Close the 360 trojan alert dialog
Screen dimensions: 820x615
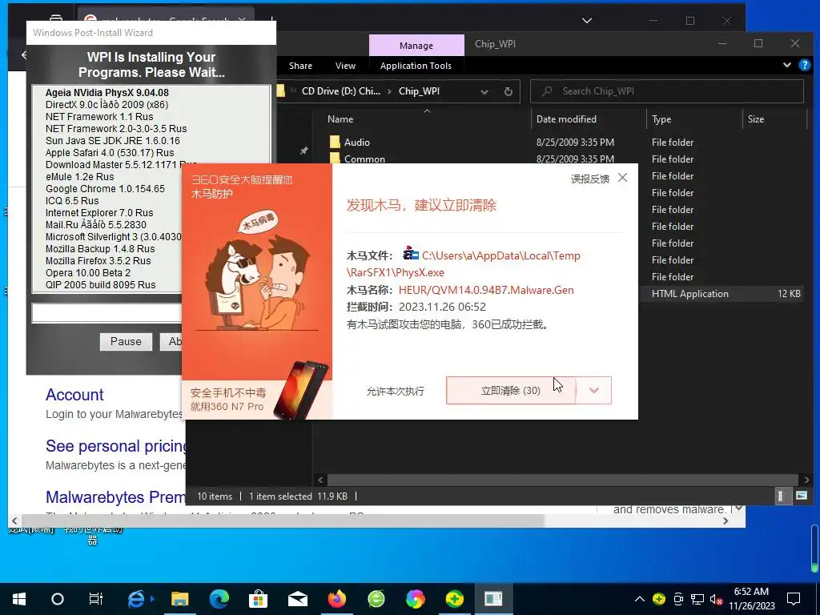(x=622, y=177)
